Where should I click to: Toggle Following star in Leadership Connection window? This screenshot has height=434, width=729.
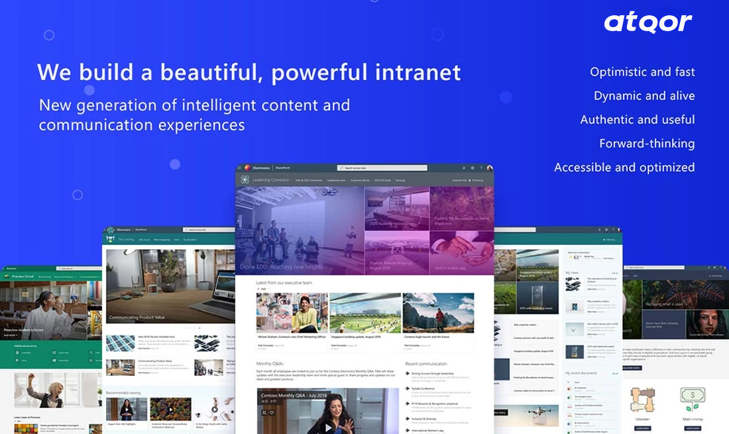coord(470,180)
